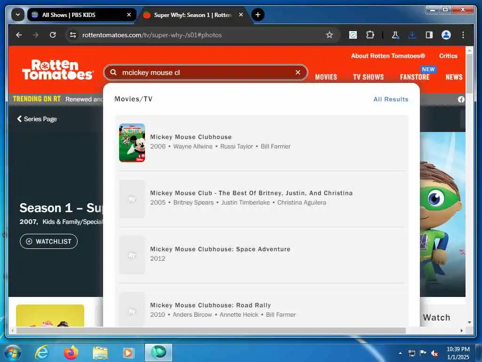
Task: Click the browser forward arrow
Action: click(x=36, y=35)
